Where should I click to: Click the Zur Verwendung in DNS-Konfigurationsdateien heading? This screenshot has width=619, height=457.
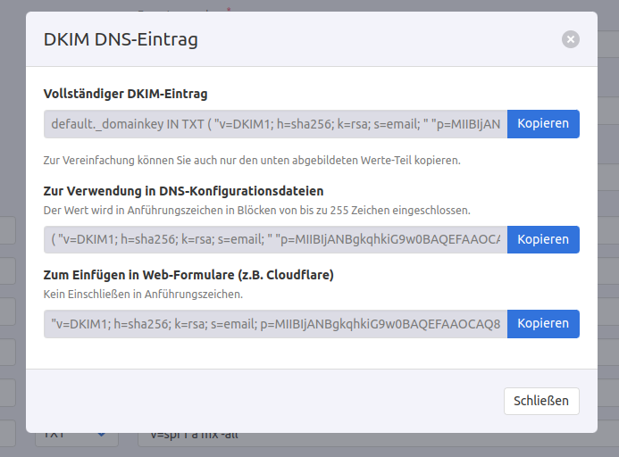tap(183, 190)
